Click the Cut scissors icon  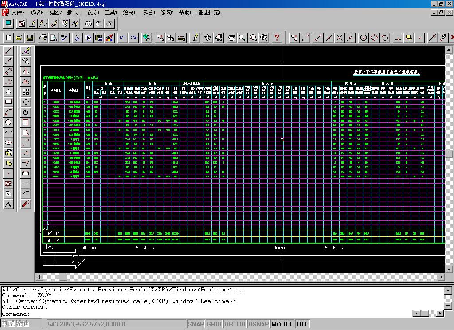pos(77,38)
